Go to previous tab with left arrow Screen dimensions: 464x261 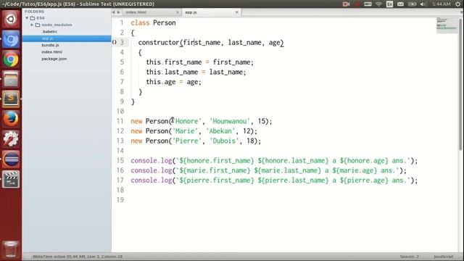113,12
